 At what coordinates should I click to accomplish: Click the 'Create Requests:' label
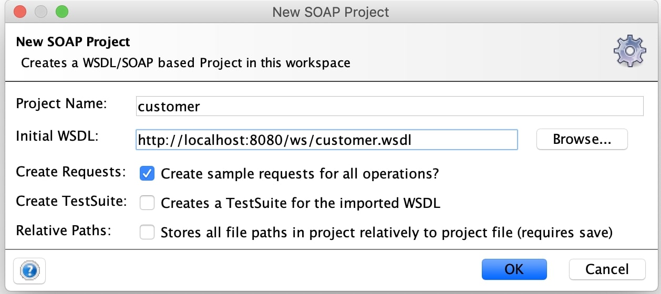[x=71, y=172]
